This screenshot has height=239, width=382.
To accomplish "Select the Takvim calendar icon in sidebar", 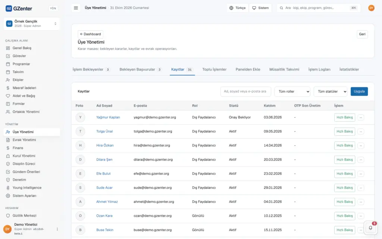I will tap(8, 72).
